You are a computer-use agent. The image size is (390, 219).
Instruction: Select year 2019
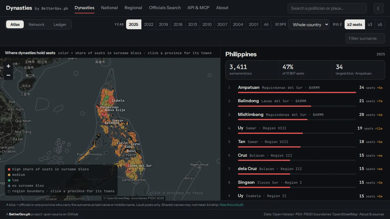point(163,24)
